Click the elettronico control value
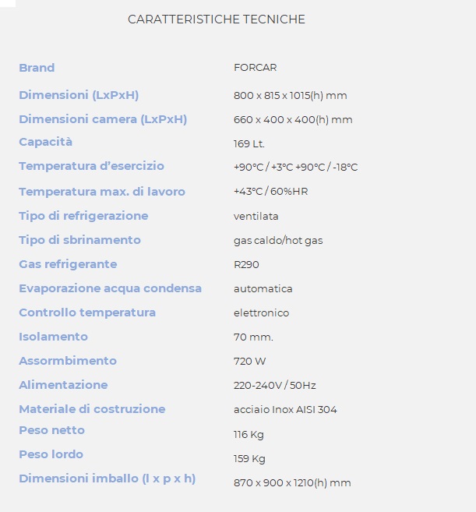 point(261,312)
